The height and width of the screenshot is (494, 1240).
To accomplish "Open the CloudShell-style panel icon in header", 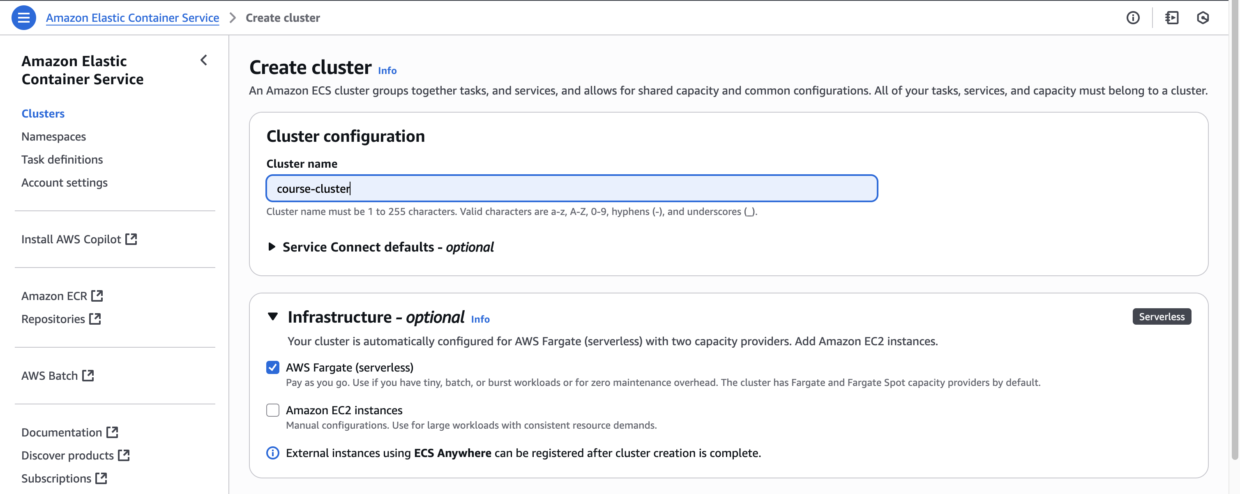I will click(1172, 18).
